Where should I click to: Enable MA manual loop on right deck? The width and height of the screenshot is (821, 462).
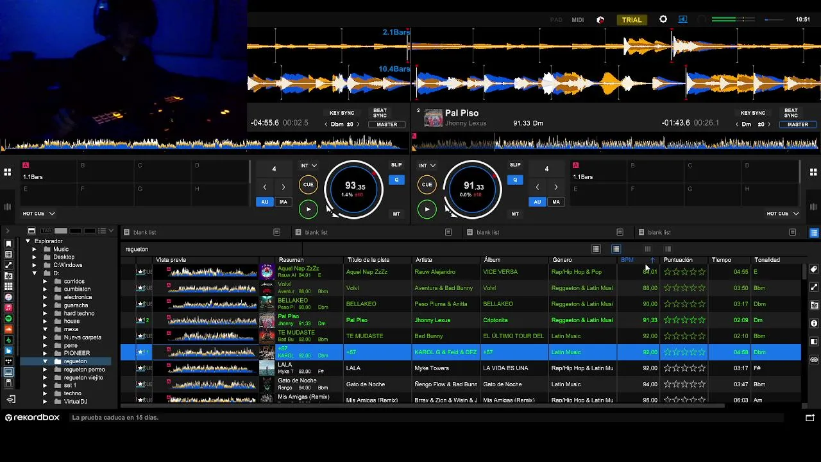pos(556,201)
